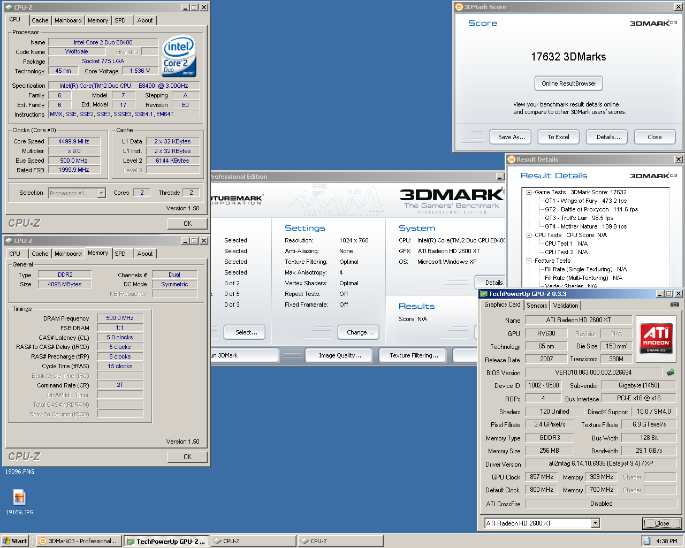Click the CPU-Z taskbar button right after GPU-Z
Image resolution: width=685 pixels, height=548 pixels.
253,541
